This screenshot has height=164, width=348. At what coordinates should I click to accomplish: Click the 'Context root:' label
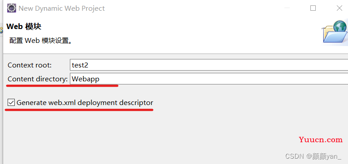tap(30, 65)
